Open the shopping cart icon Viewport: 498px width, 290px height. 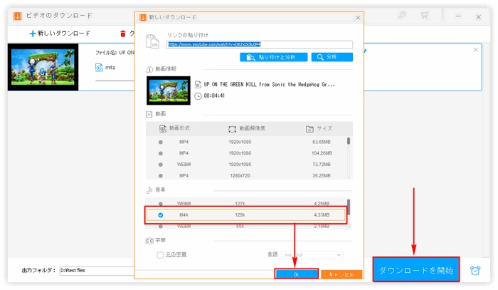(425, 14)
